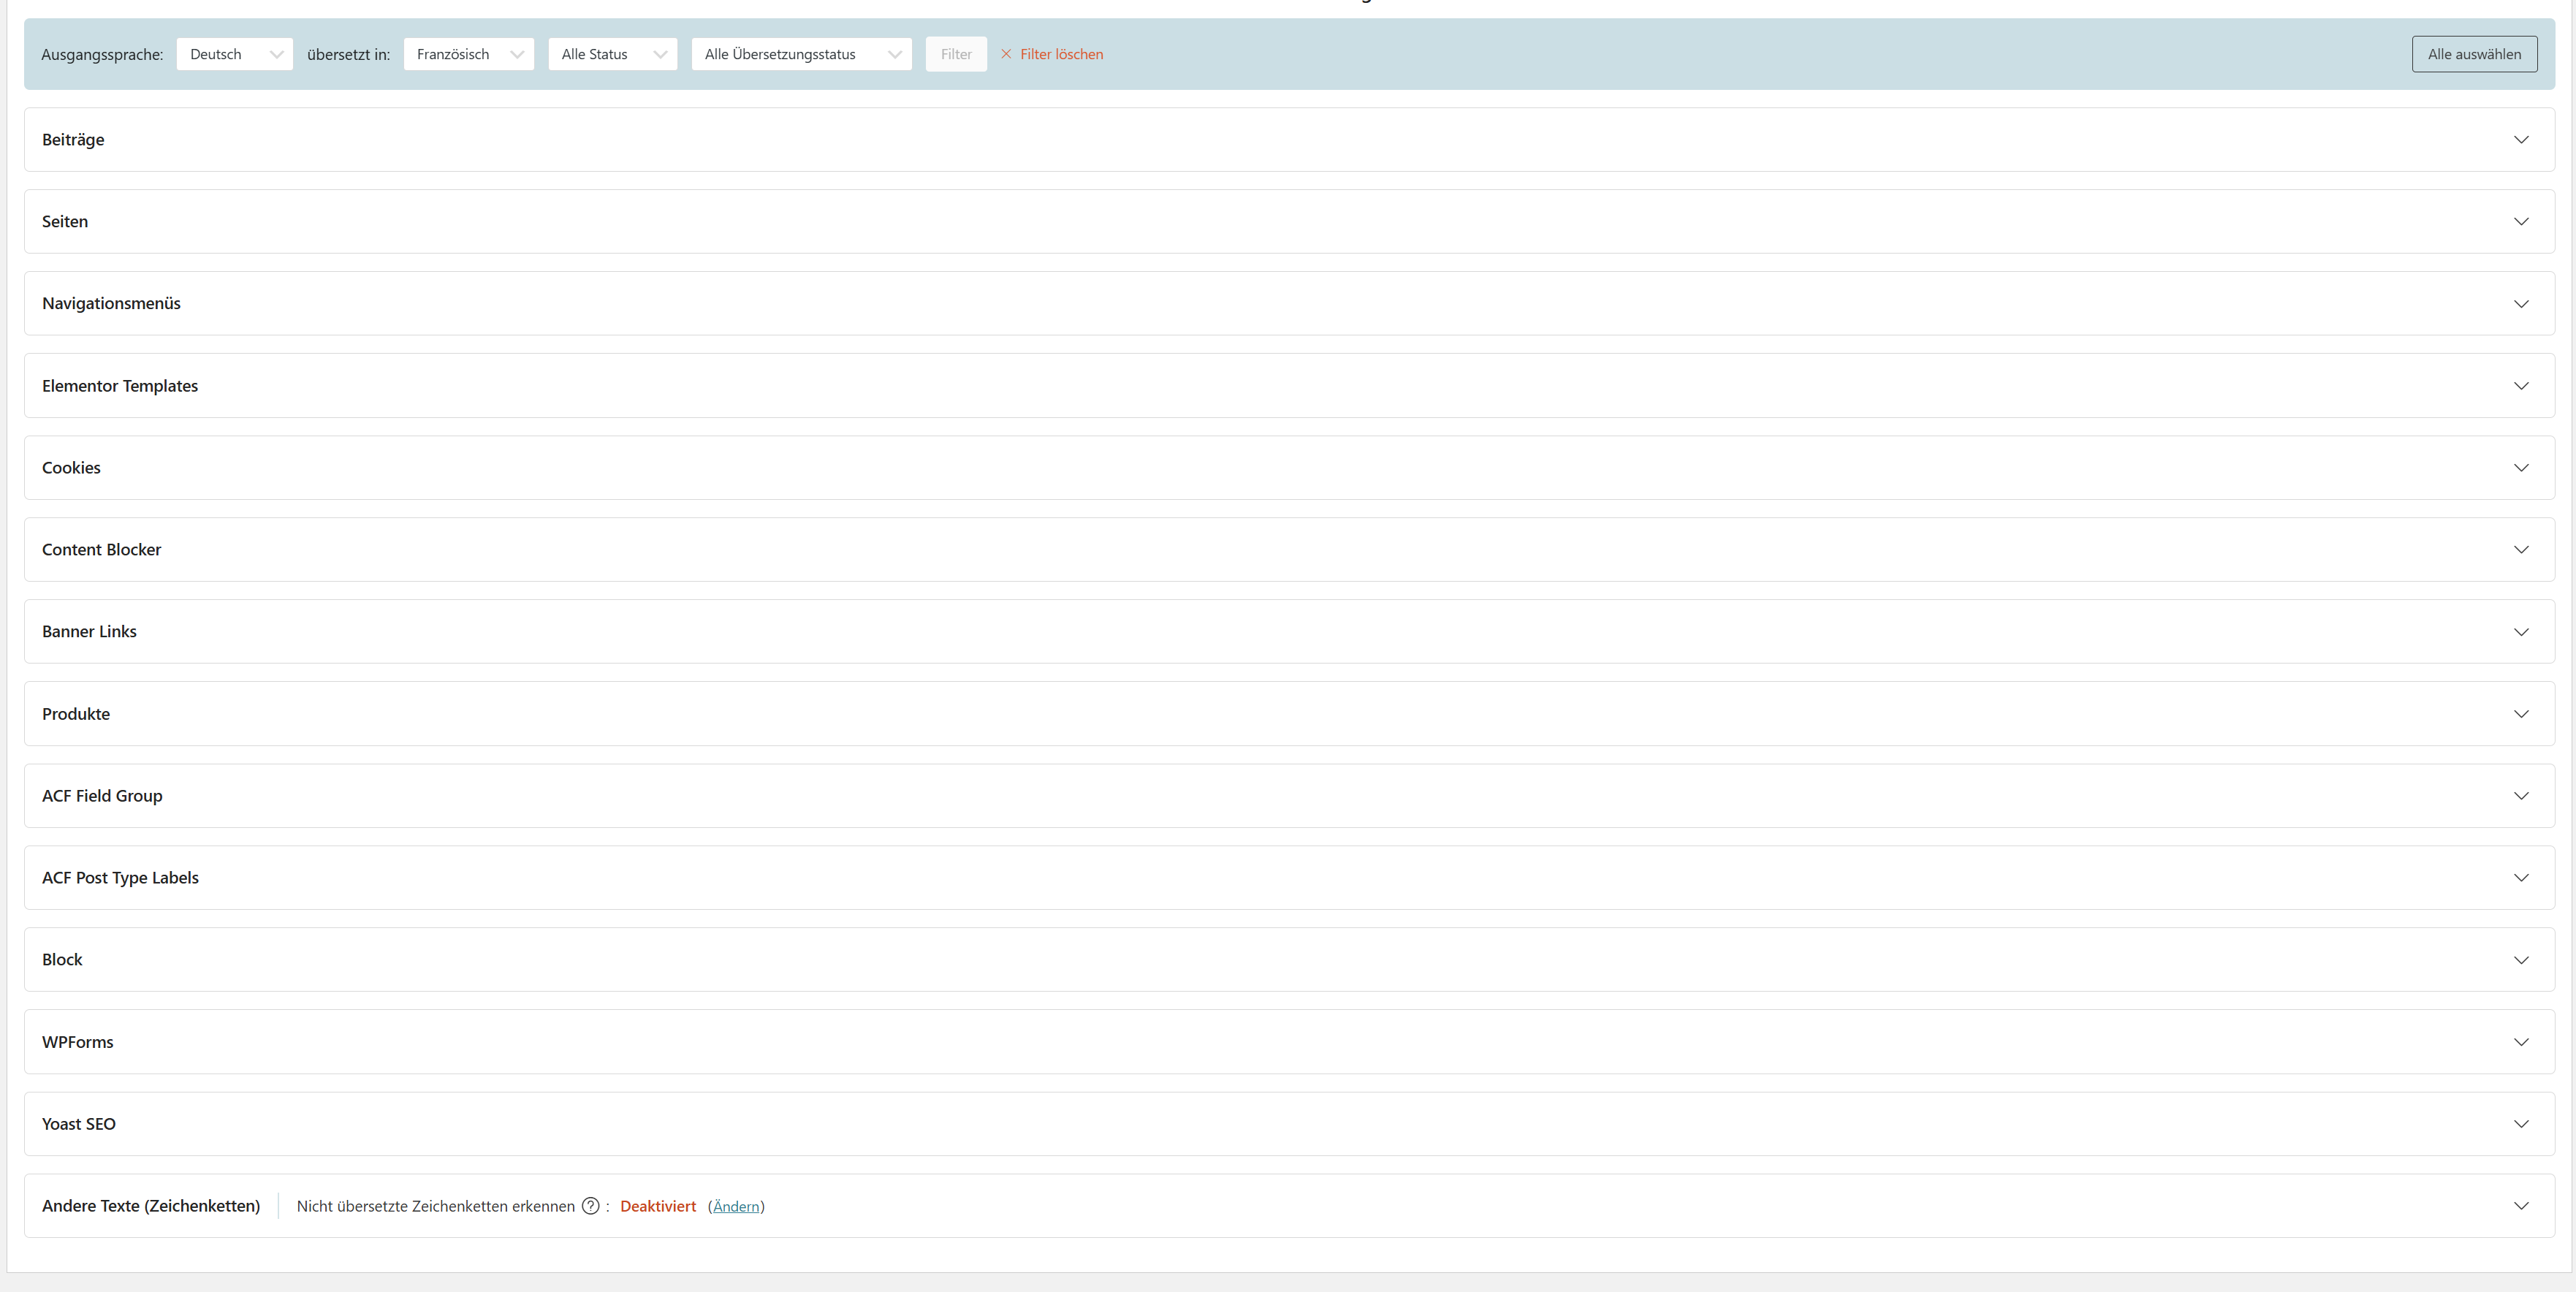Click the Content Blocker section title
The height and width of the screenshot is (1292, 2576).
click(x=101, y=550)
